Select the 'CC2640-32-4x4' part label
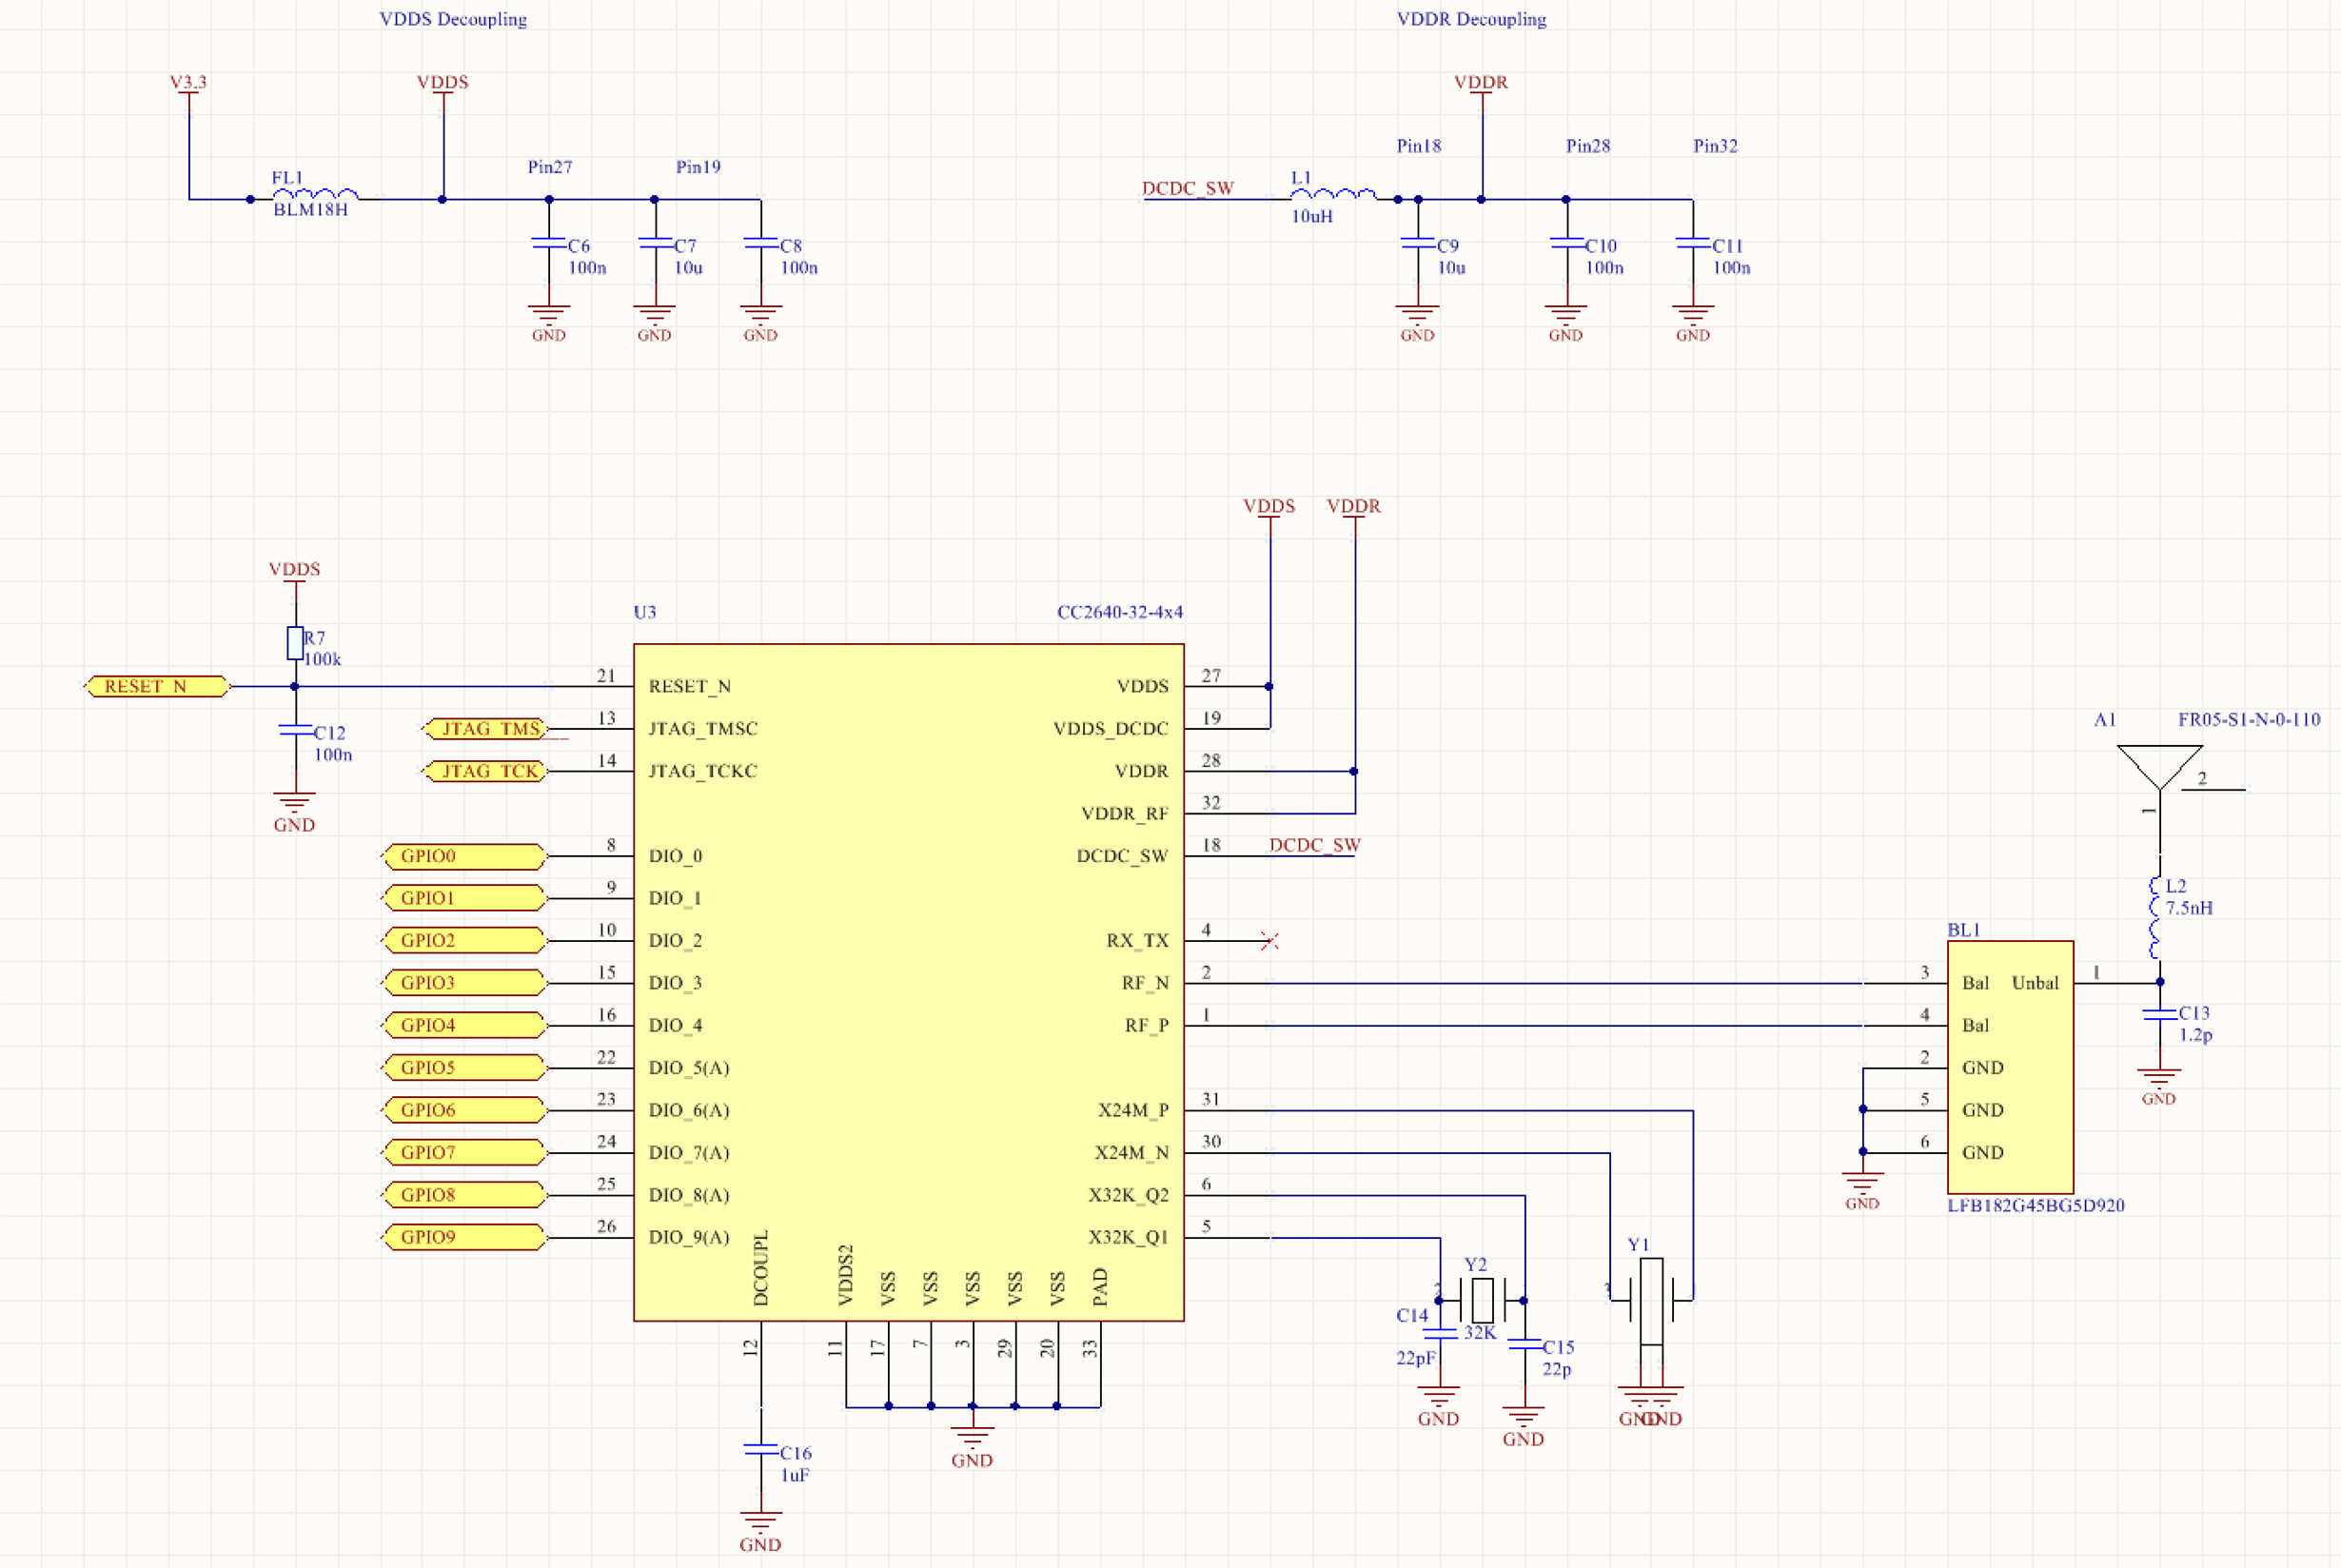This screenshot has height=1568, width=2341. (x=1120, y=612)
